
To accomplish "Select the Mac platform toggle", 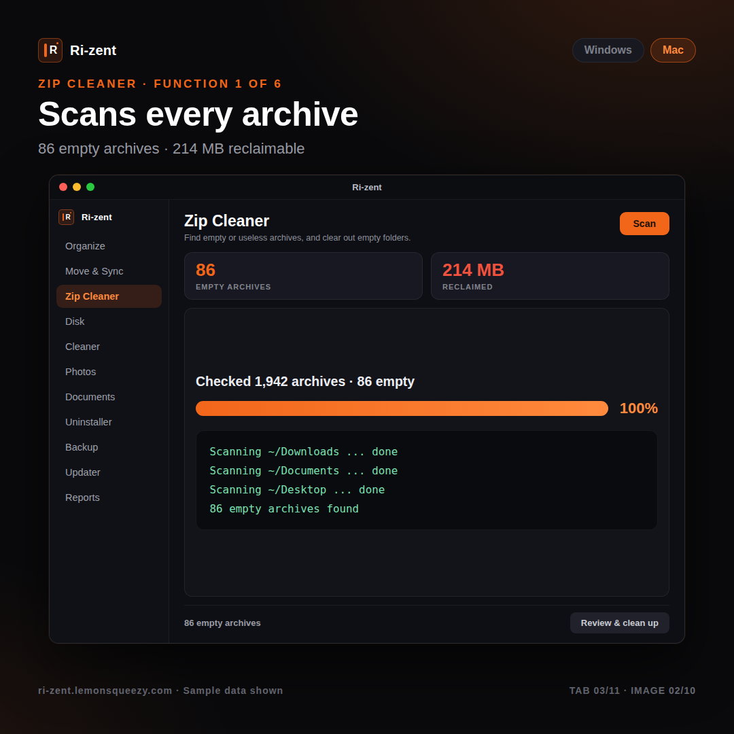I will coord(673,50).
